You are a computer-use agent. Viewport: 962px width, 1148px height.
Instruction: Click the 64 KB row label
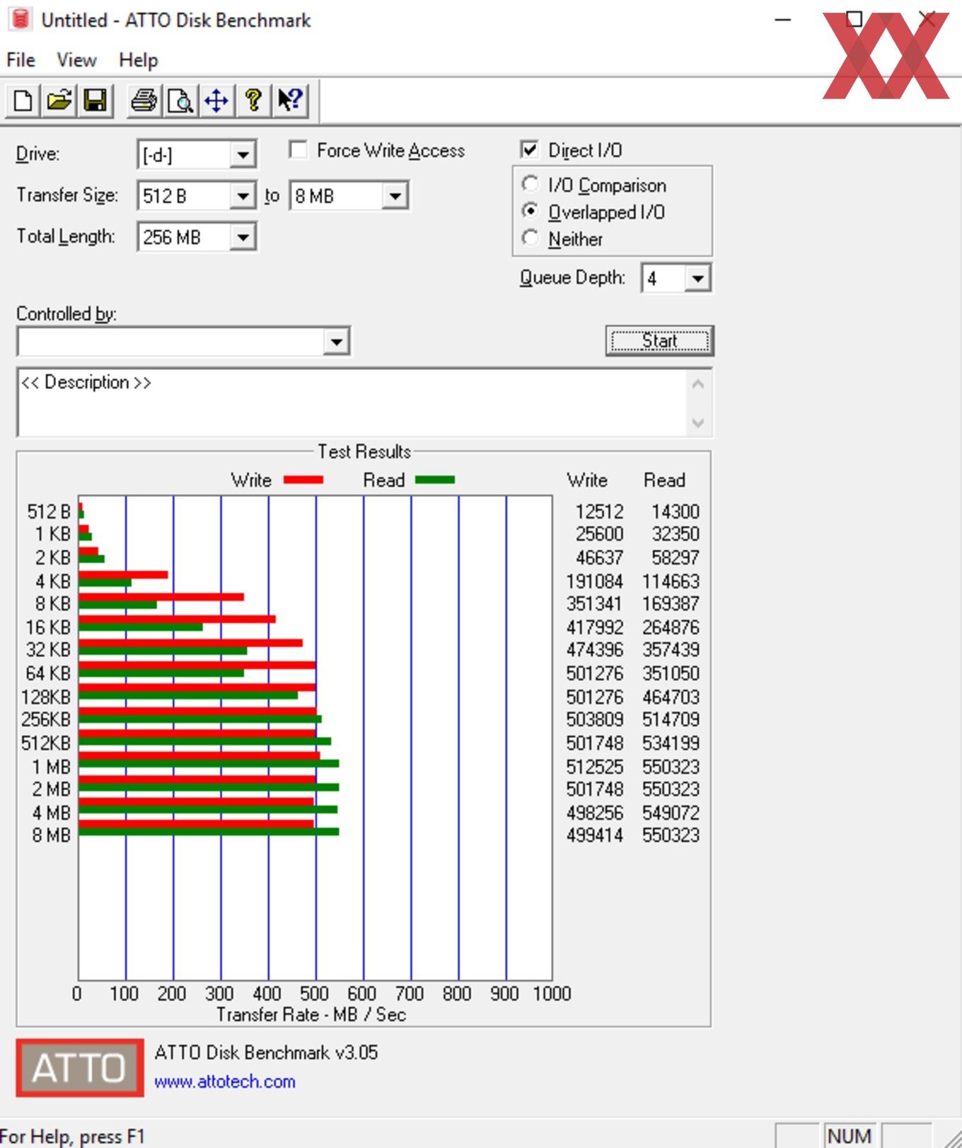click(48, 673)
